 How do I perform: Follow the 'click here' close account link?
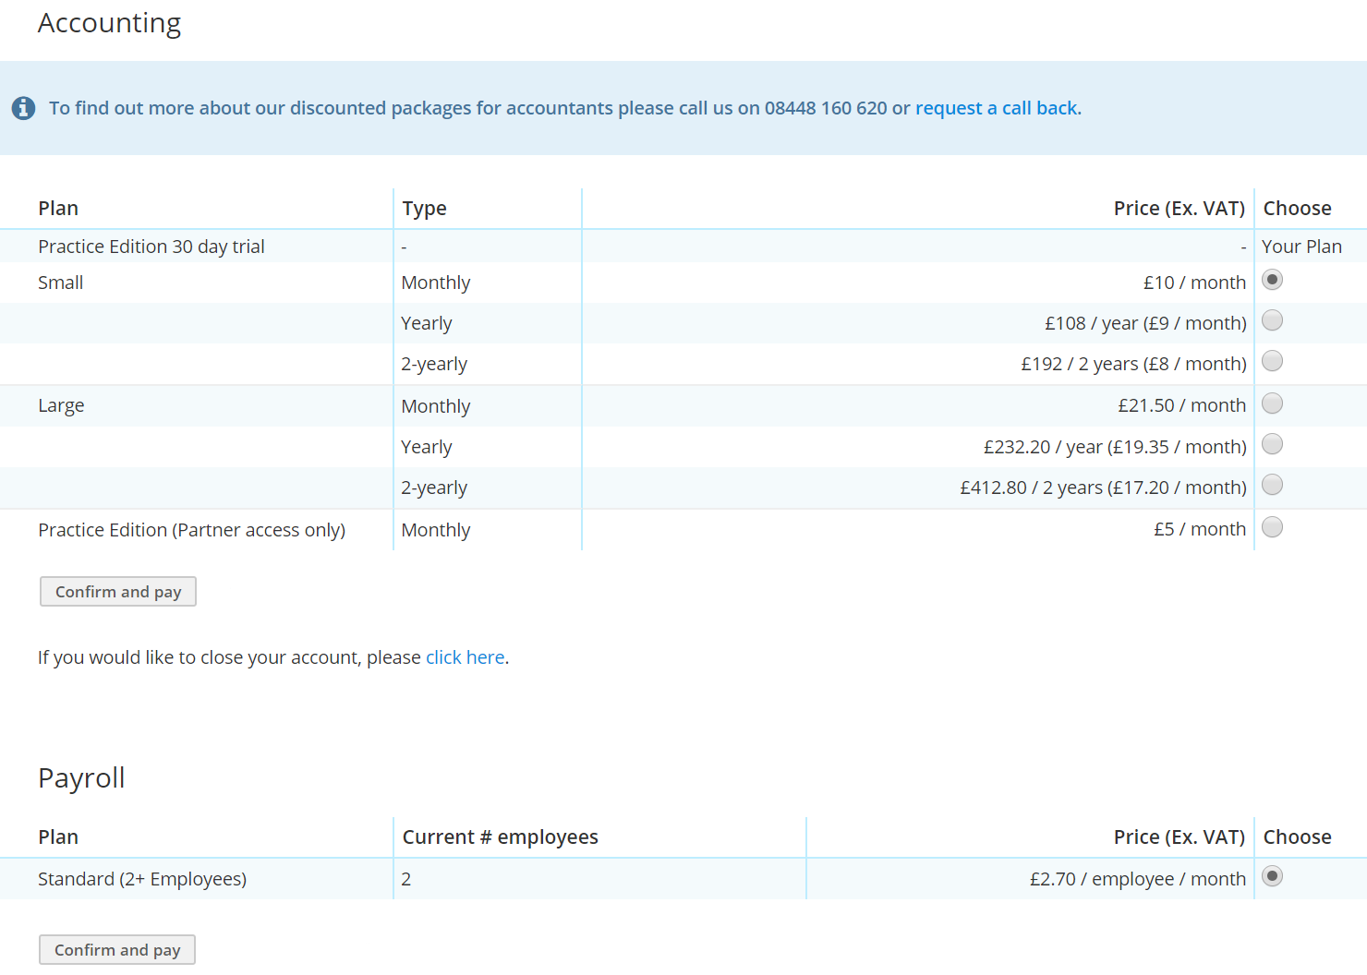pyautogui.click(x=466, y=657)
